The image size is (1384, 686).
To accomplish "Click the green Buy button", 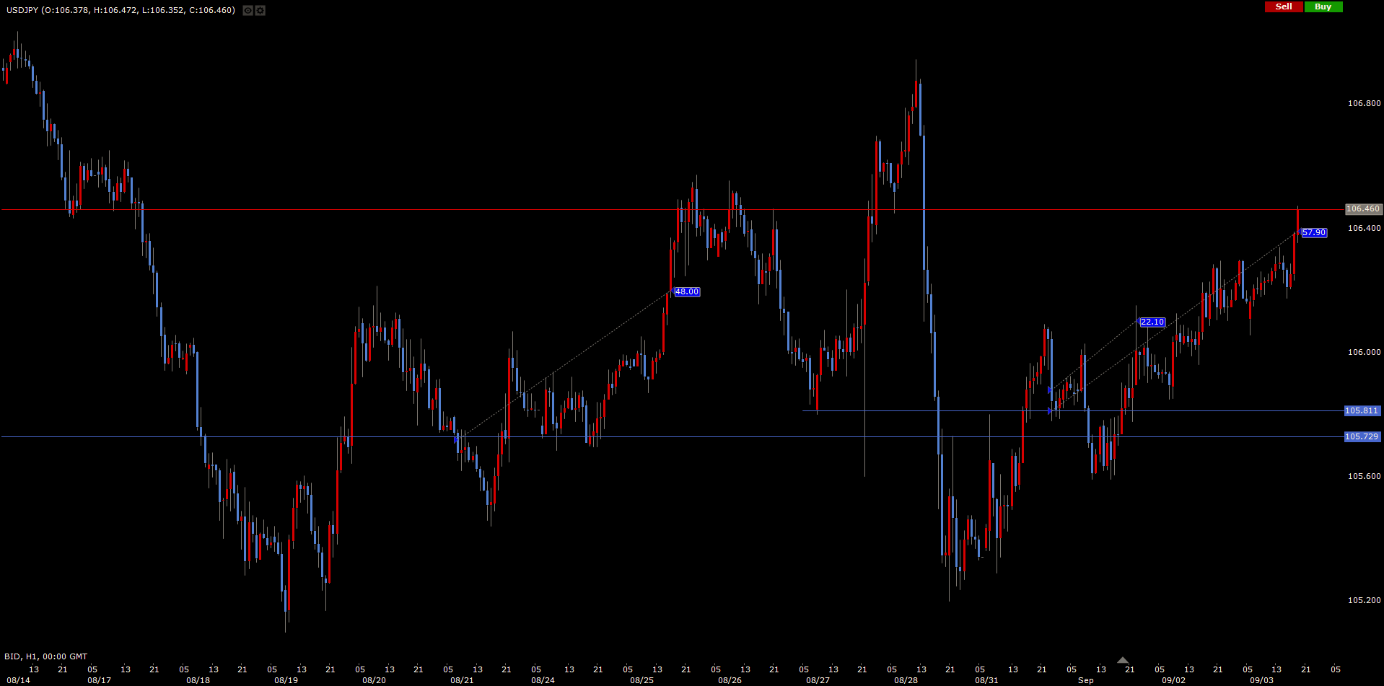I will [1323, 6].
